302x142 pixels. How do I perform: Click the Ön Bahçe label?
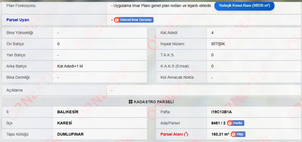point(15,44)
